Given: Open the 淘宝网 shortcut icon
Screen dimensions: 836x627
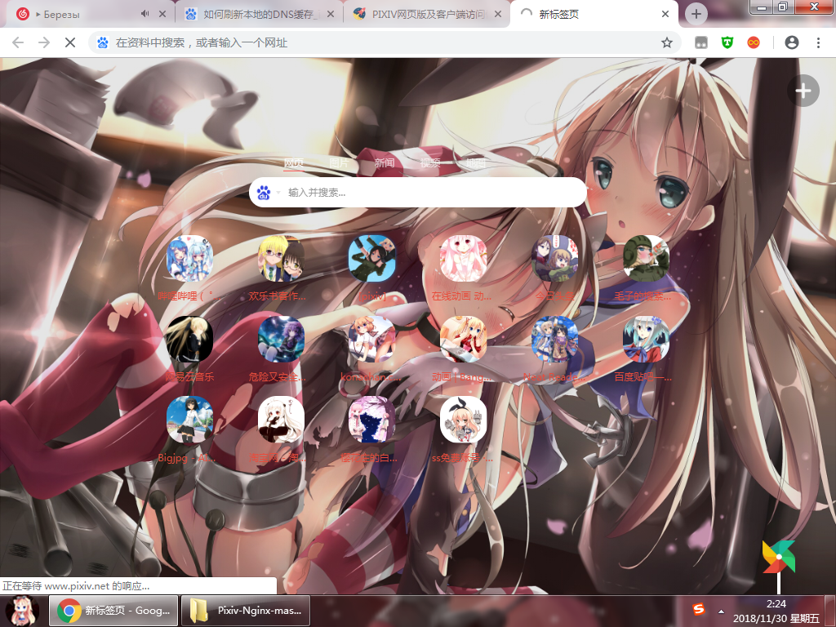Looking at the screenshot, I should point(281,420).
